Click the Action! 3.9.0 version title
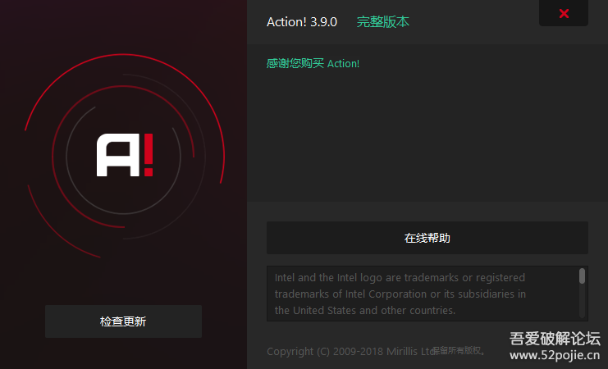 302,22
